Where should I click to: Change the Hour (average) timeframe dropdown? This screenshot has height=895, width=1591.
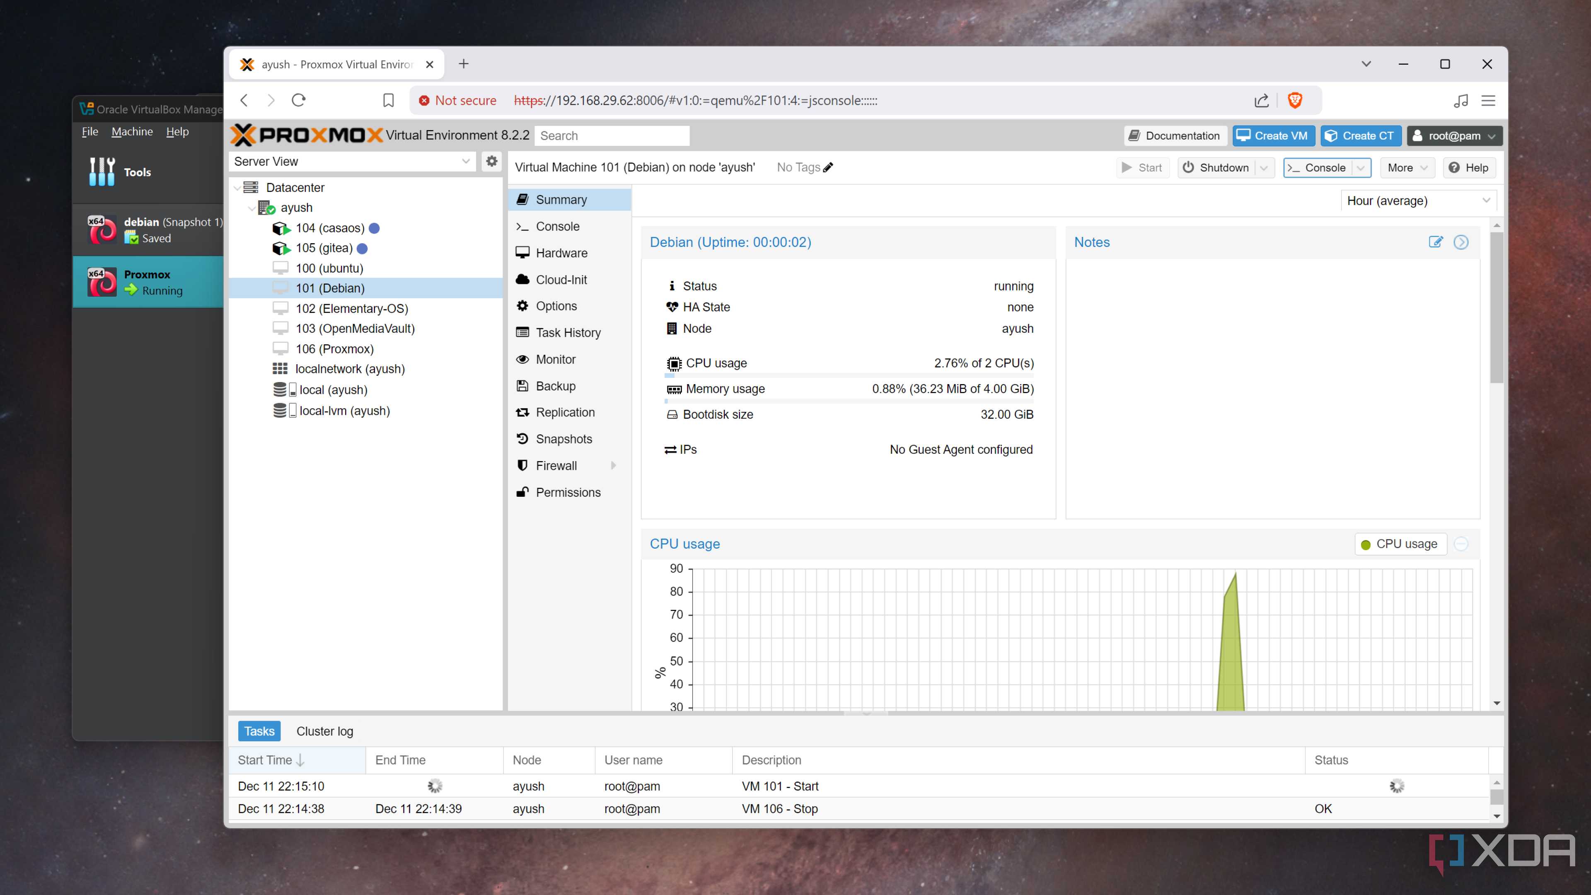[x=1418, y=201]
